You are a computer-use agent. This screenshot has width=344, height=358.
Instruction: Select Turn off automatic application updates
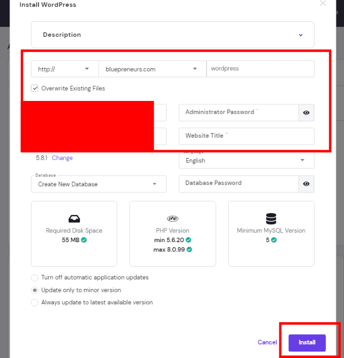click(x=35, y=278)
